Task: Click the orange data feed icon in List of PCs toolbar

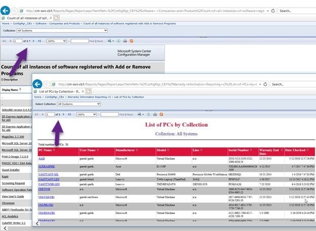Action: 162,114
